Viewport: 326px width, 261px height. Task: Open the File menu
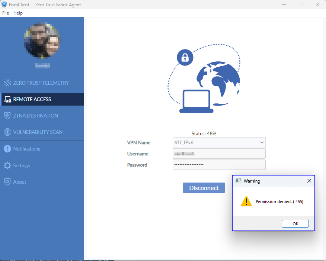pos(6,13)
